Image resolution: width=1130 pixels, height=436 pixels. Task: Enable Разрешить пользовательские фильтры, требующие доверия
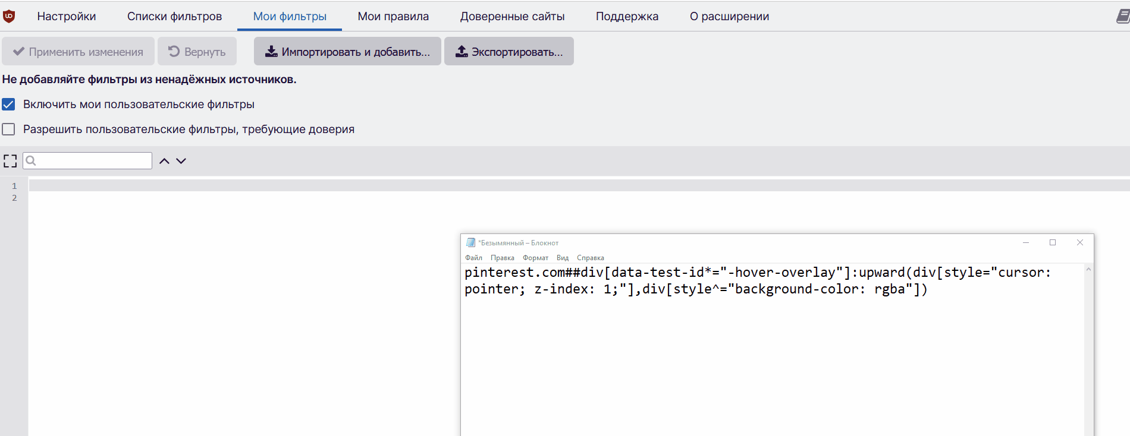tap(8, 129)
